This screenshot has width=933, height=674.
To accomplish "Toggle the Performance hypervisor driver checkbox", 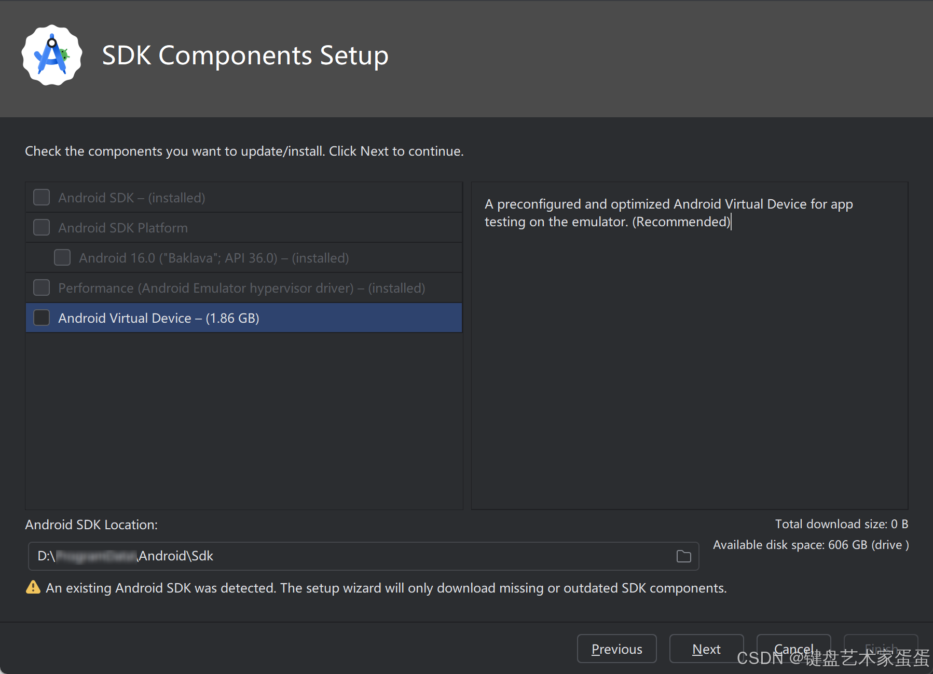I will pos(42,287).
